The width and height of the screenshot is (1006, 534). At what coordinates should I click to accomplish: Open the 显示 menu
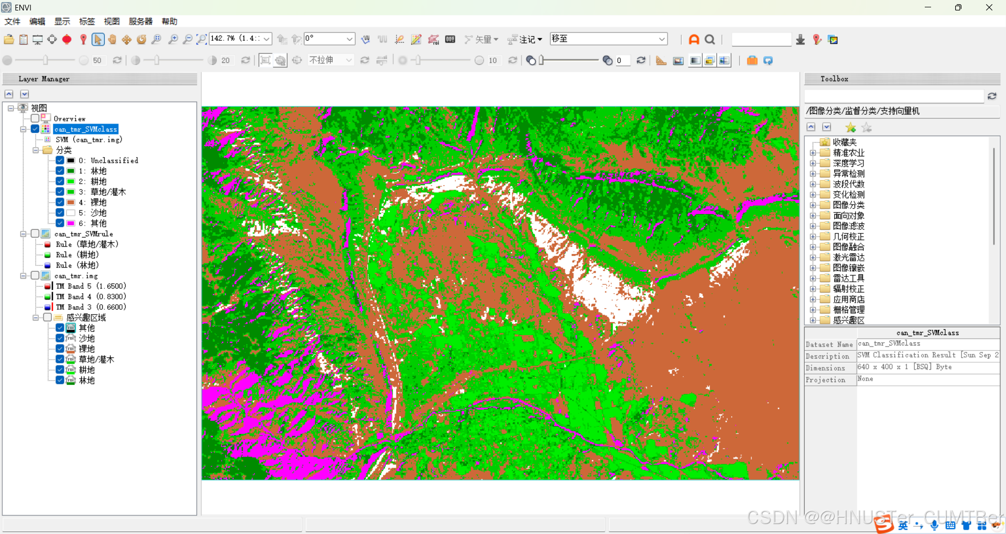click(62, 21)
